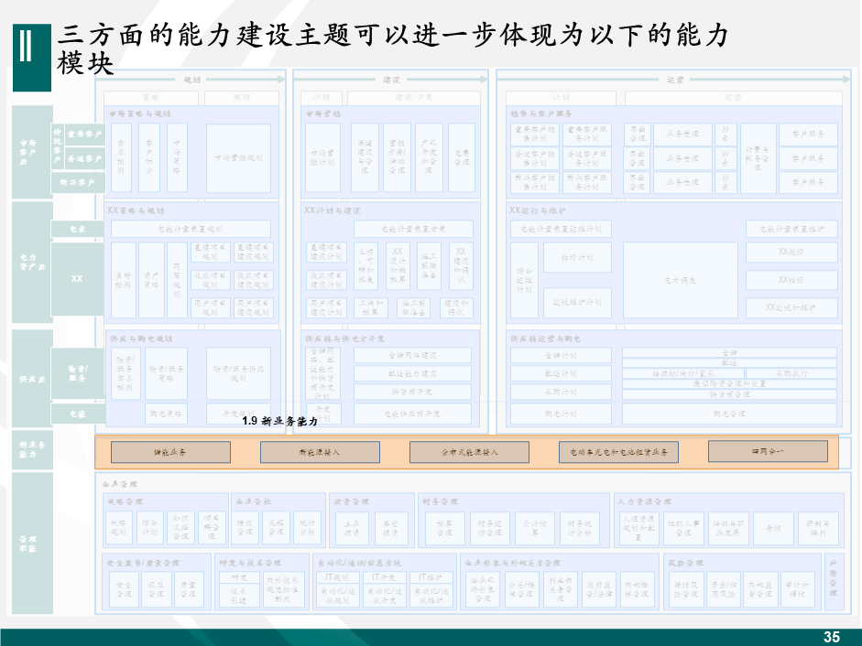Screen dimensions: 862x646
Task: Click the left-column XX label box
Action: click(78, 278)
